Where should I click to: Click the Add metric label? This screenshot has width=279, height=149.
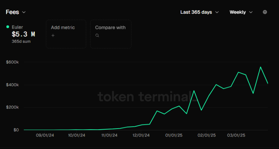[x=63, y=27]
